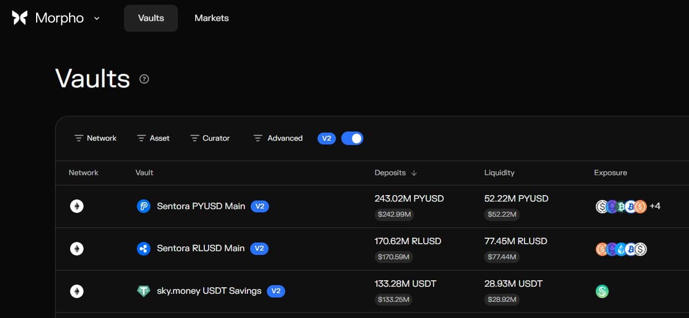Toggle the V2 vaults switch
Viewport: 689px width, 318px height.
point(352,139)
